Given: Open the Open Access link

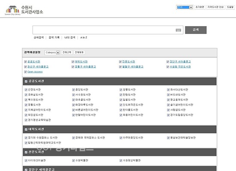Looking at the screenshot, I should [35, 72].
